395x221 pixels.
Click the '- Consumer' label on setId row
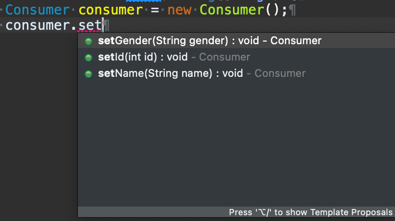click(x=221, y=58)
